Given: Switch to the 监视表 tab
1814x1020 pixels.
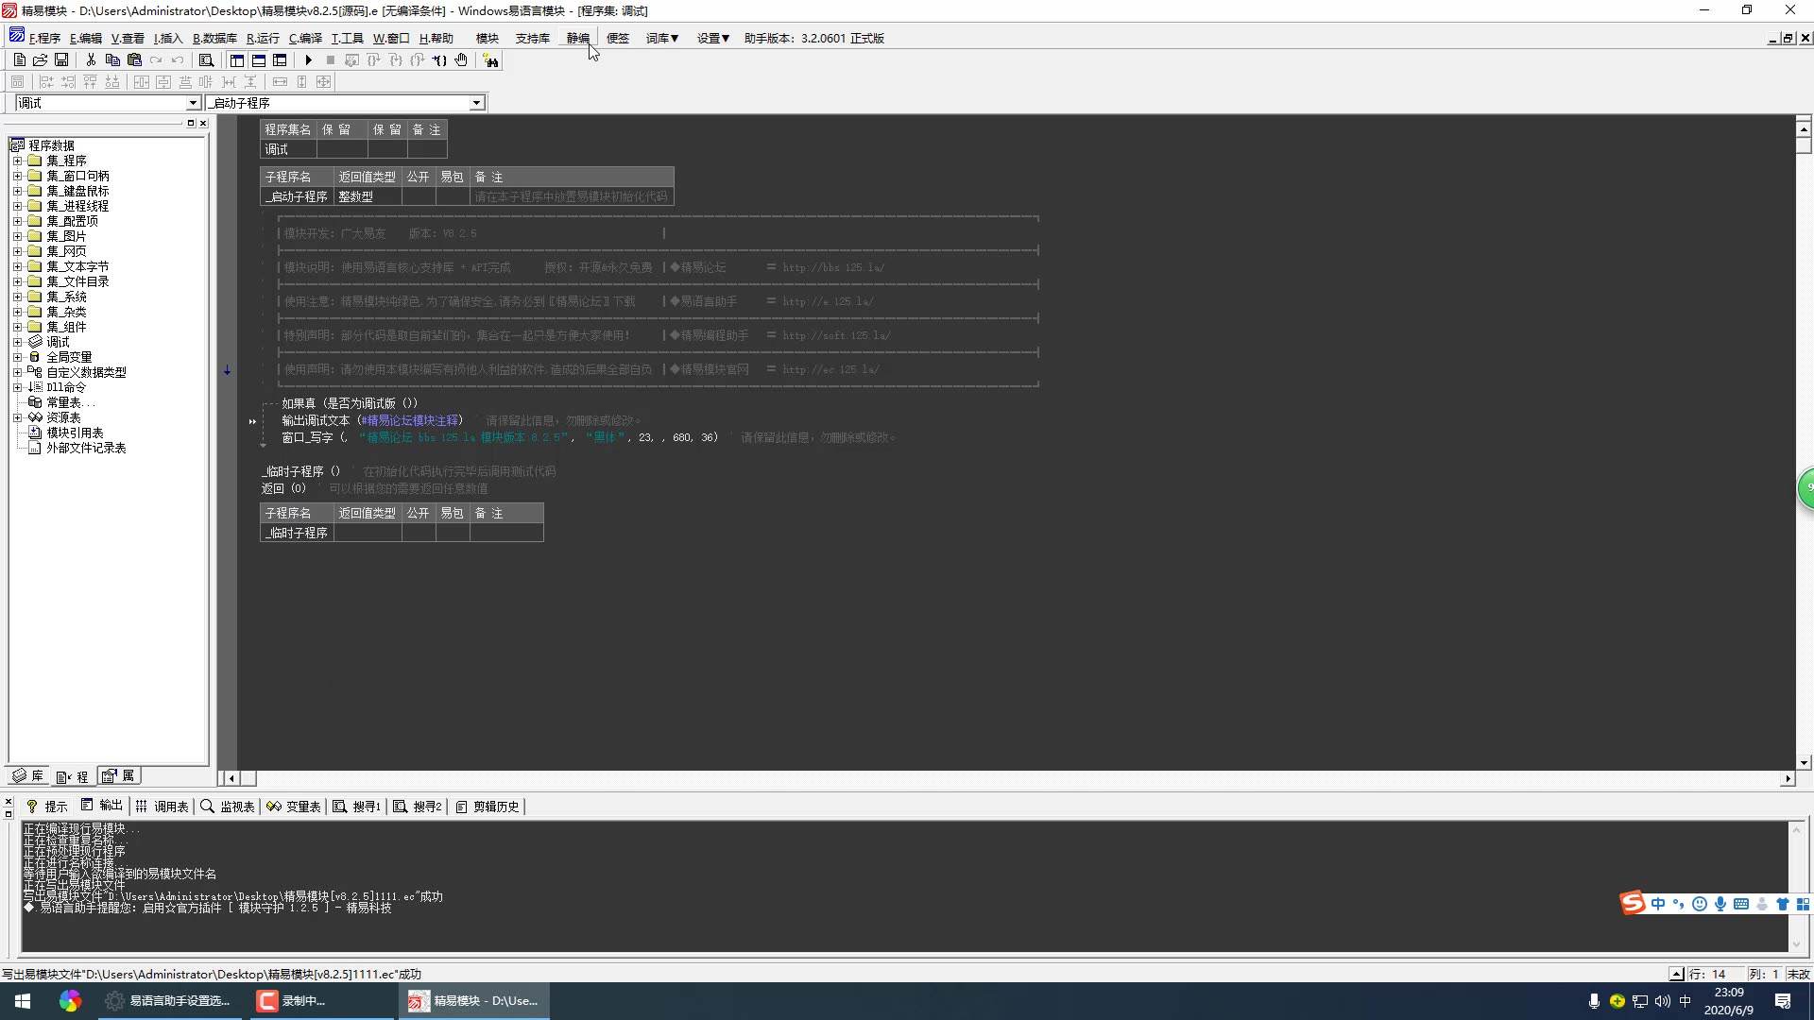Looking at the screenshot, I should (x=228, y=806).
